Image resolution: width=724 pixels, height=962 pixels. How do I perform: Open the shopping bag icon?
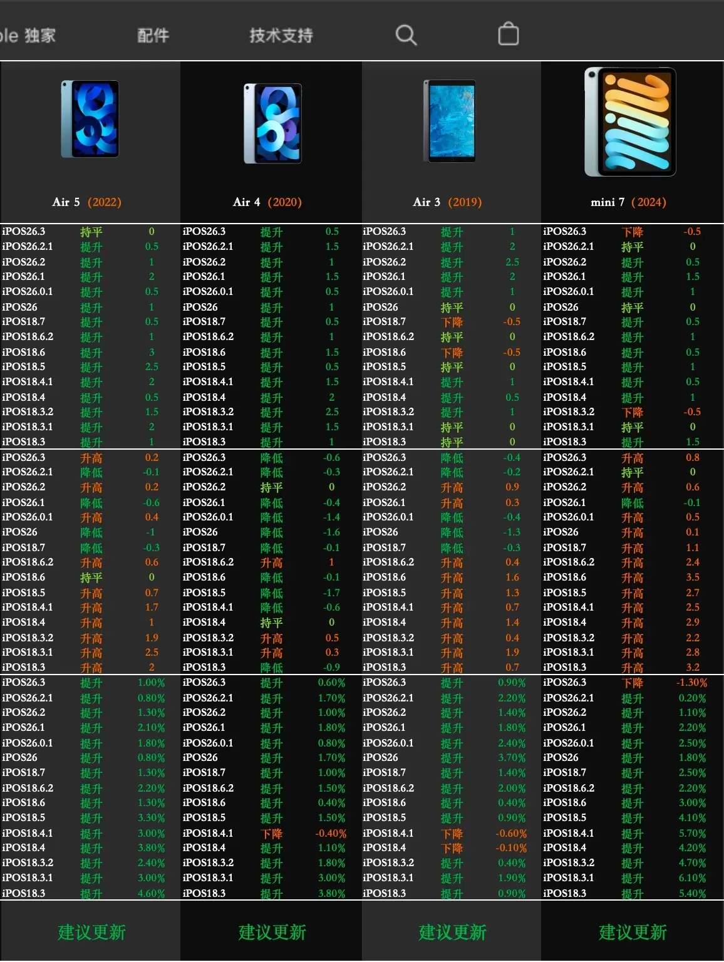508,34
